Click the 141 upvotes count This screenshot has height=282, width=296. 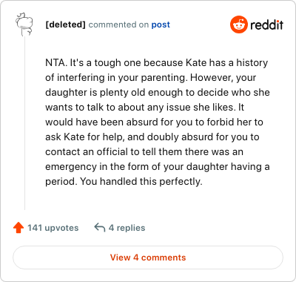point(53,228)
